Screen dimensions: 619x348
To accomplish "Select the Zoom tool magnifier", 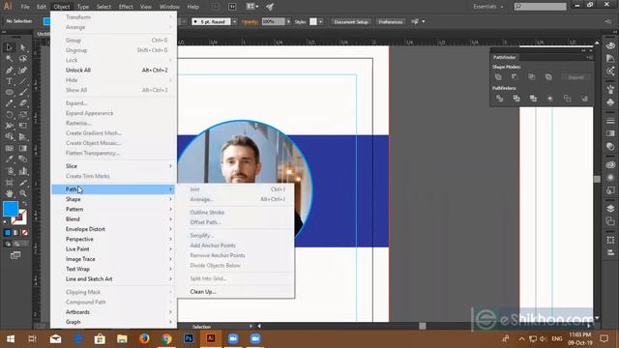I will tap(23, 193).
